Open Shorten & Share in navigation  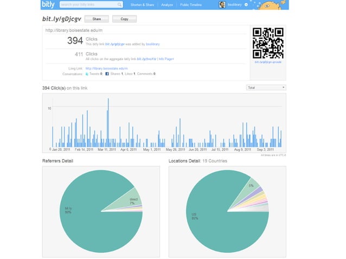tap(143, 5)
